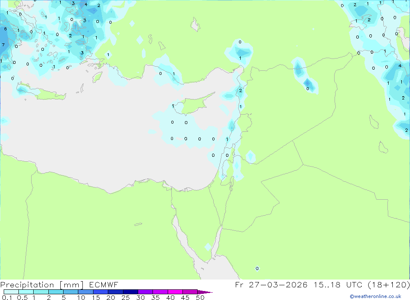
Task: Click the 20–25 mm dark navy legend swatch
Action: [115, 292]
